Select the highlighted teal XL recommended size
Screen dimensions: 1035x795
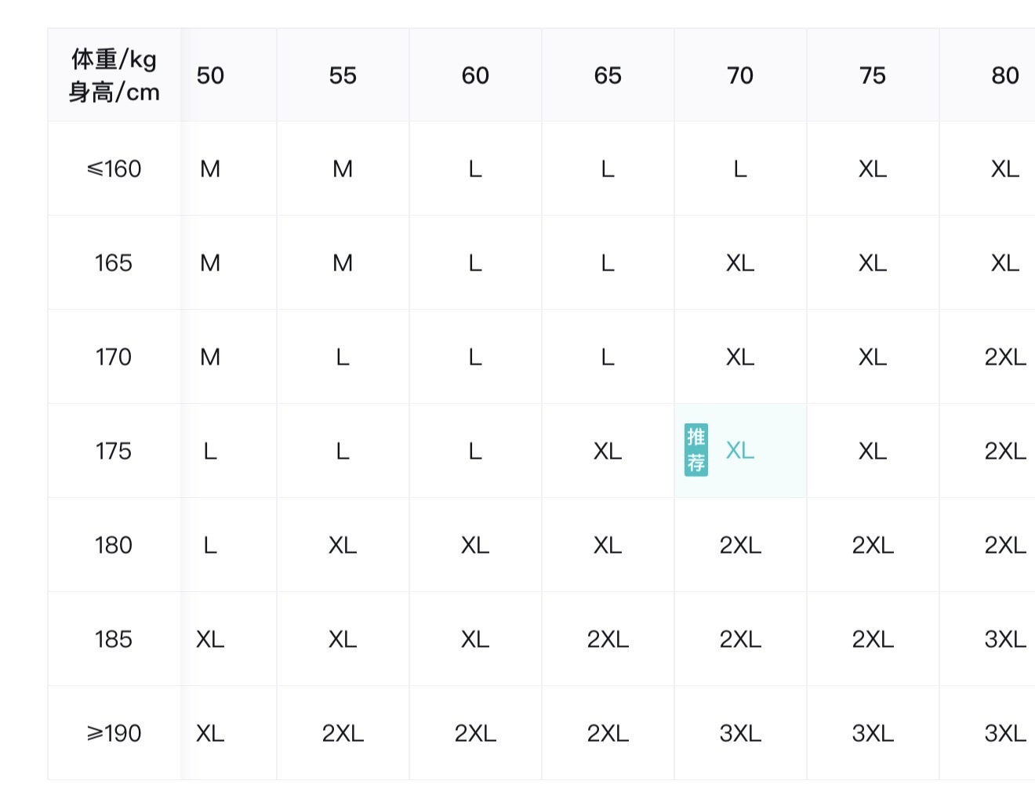(740, 451)
